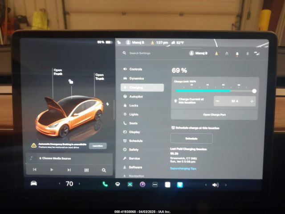The height and width of the screenshot is (214, 285).
Task: Go to Seats settings
Action: pos(130,123)
